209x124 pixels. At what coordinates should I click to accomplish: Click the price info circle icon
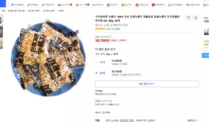tap(110, 37)
